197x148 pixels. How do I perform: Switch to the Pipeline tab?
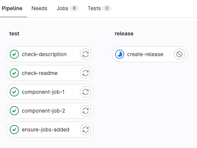tap(12, 8)
